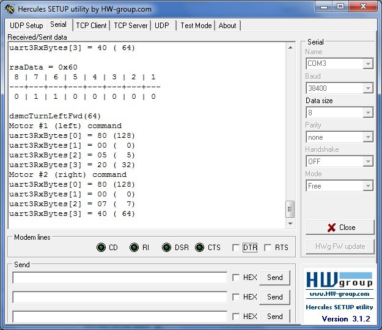
Task: Click Send button for third send line
Action: 275,316
